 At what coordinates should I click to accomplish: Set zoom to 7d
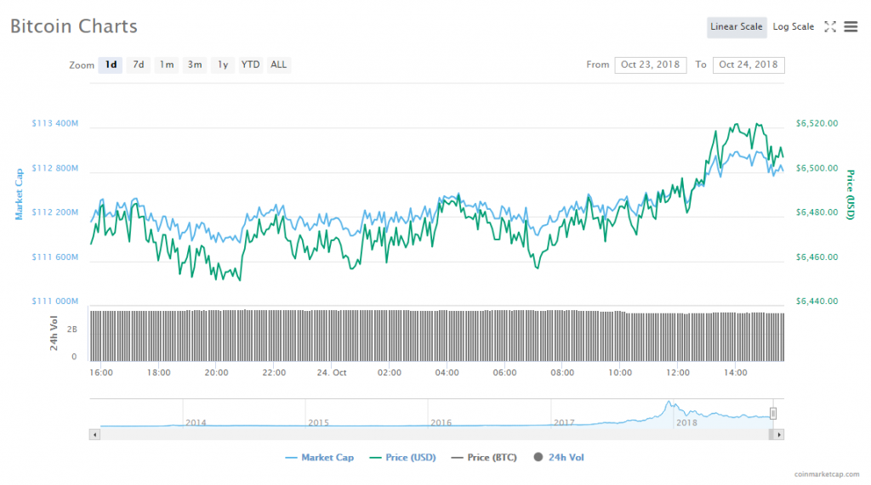coord(139,65)
